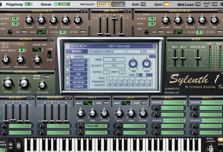Switch to PART A

tap(104, 4)
